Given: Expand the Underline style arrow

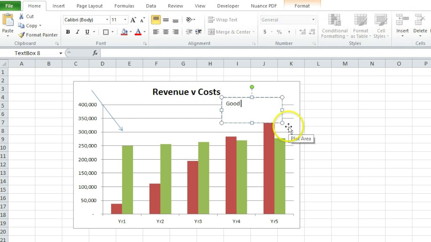Looking at the screenshot, I should click(x=94, y=32).
